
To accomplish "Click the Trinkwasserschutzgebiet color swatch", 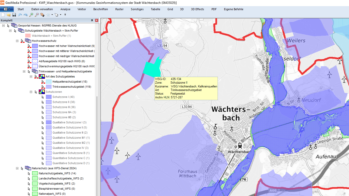I will pos(48,87).
